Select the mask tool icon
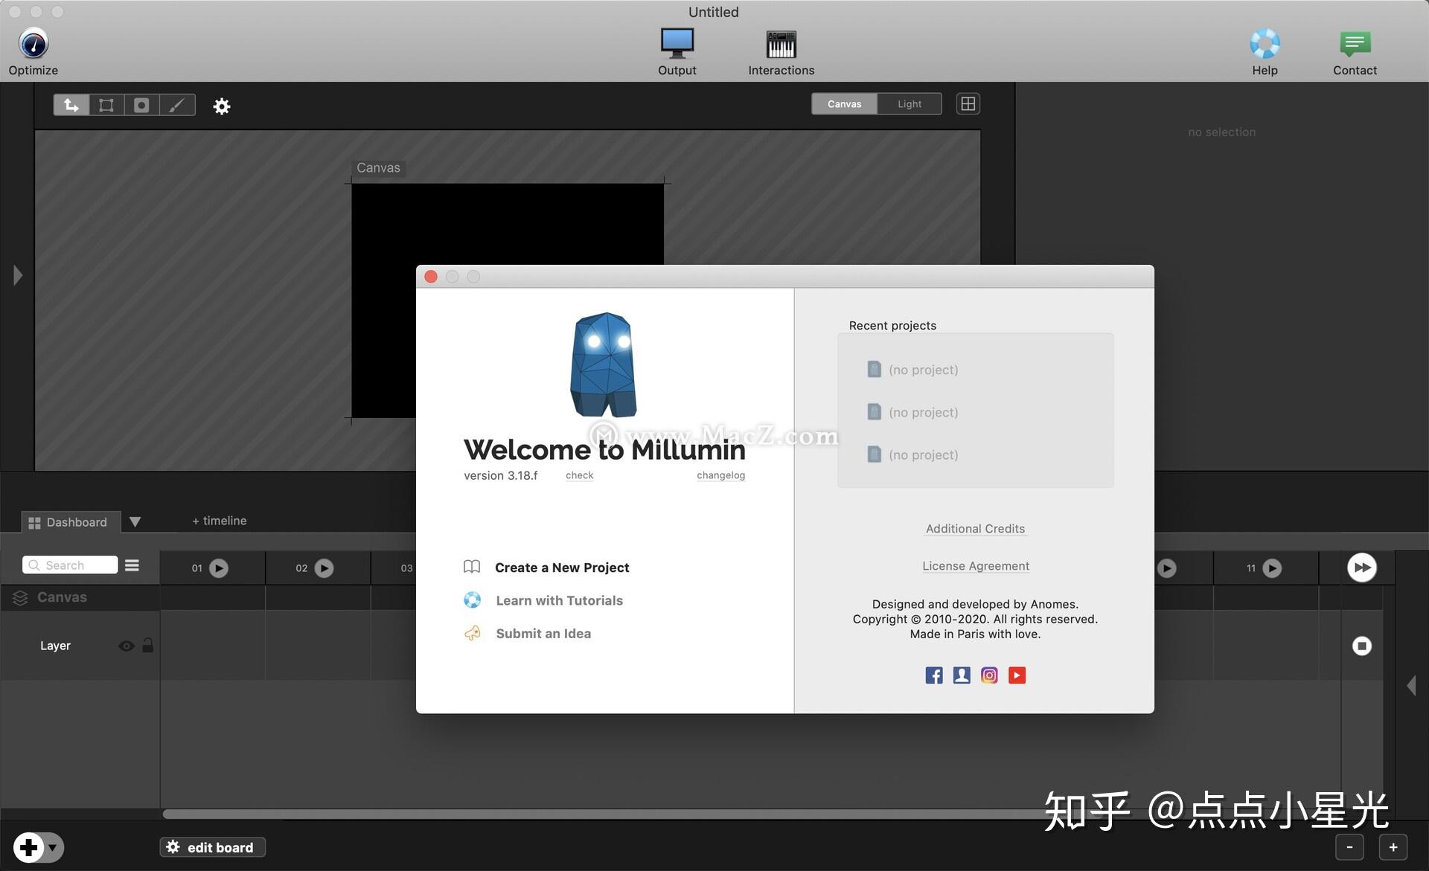This screenshot has height=871, width=1429. coord(141,105)
